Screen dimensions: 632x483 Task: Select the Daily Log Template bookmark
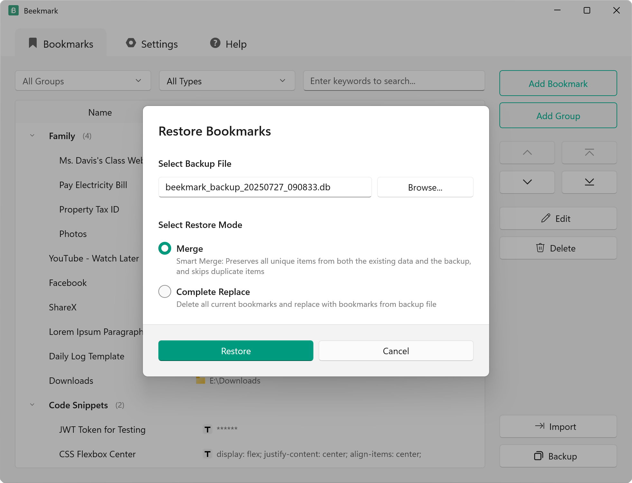tap(87, 356)
